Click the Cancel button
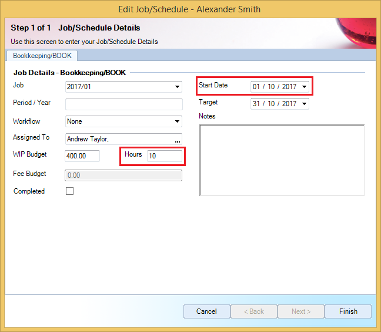The width and height of the screenshot is (381, 332). (206, 311)
